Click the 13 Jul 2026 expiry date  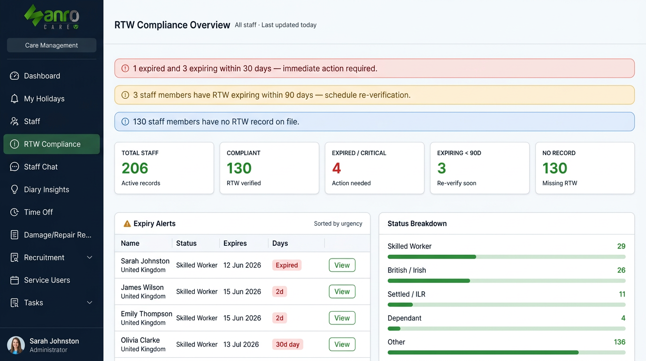pyautogui.click(x=241, y=345)
